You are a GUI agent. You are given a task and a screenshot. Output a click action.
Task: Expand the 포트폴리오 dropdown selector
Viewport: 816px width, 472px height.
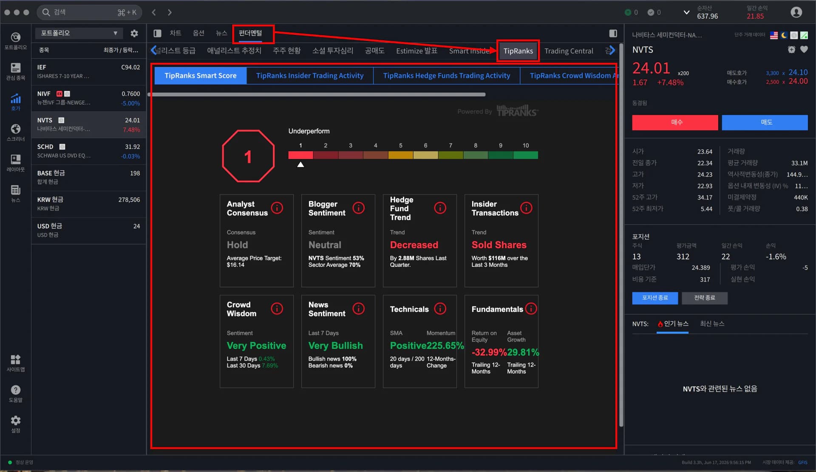[79, 33]
